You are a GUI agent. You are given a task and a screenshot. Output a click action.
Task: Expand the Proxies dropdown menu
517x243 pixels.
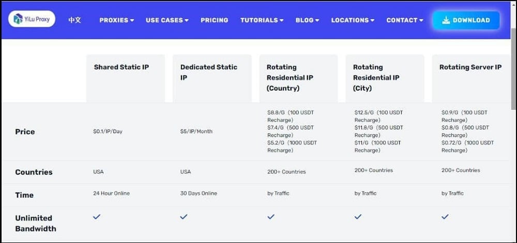pyautogui.click(x=117, y=20)
